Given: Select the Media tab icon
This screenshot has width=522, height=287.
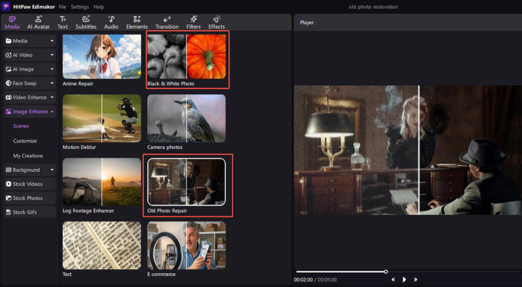Looking at the screenshot, I should (x=12, y=19).
